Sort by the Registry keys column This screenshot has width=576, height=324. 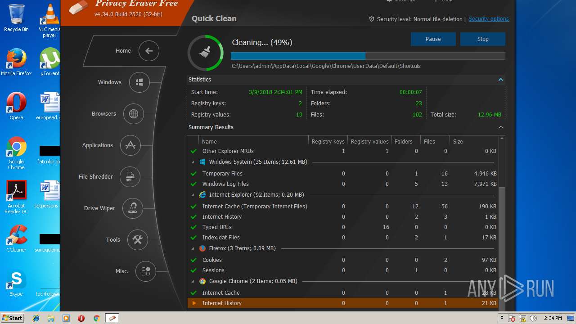point(328,141)
